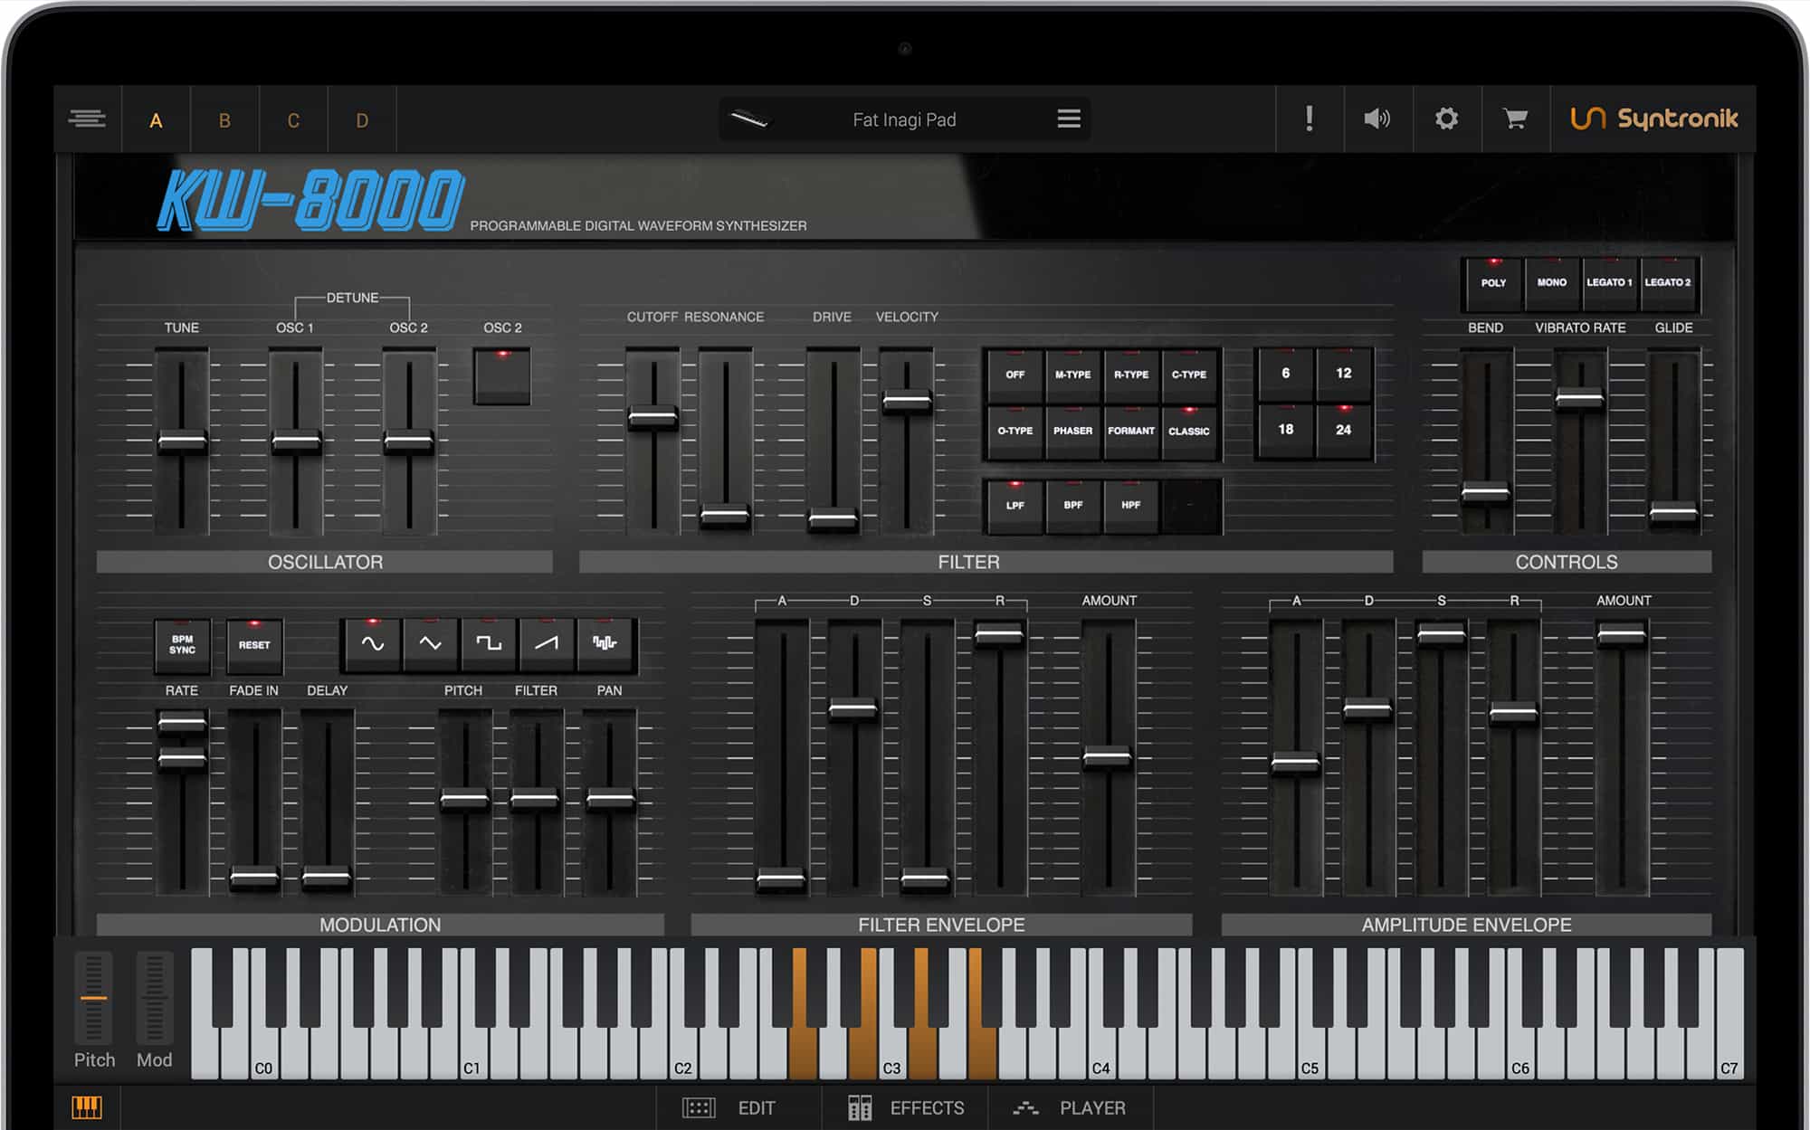Play the C4 key on keyboard
This screenshot has height=1130, width=1810.
(x=1100, y=1054)
